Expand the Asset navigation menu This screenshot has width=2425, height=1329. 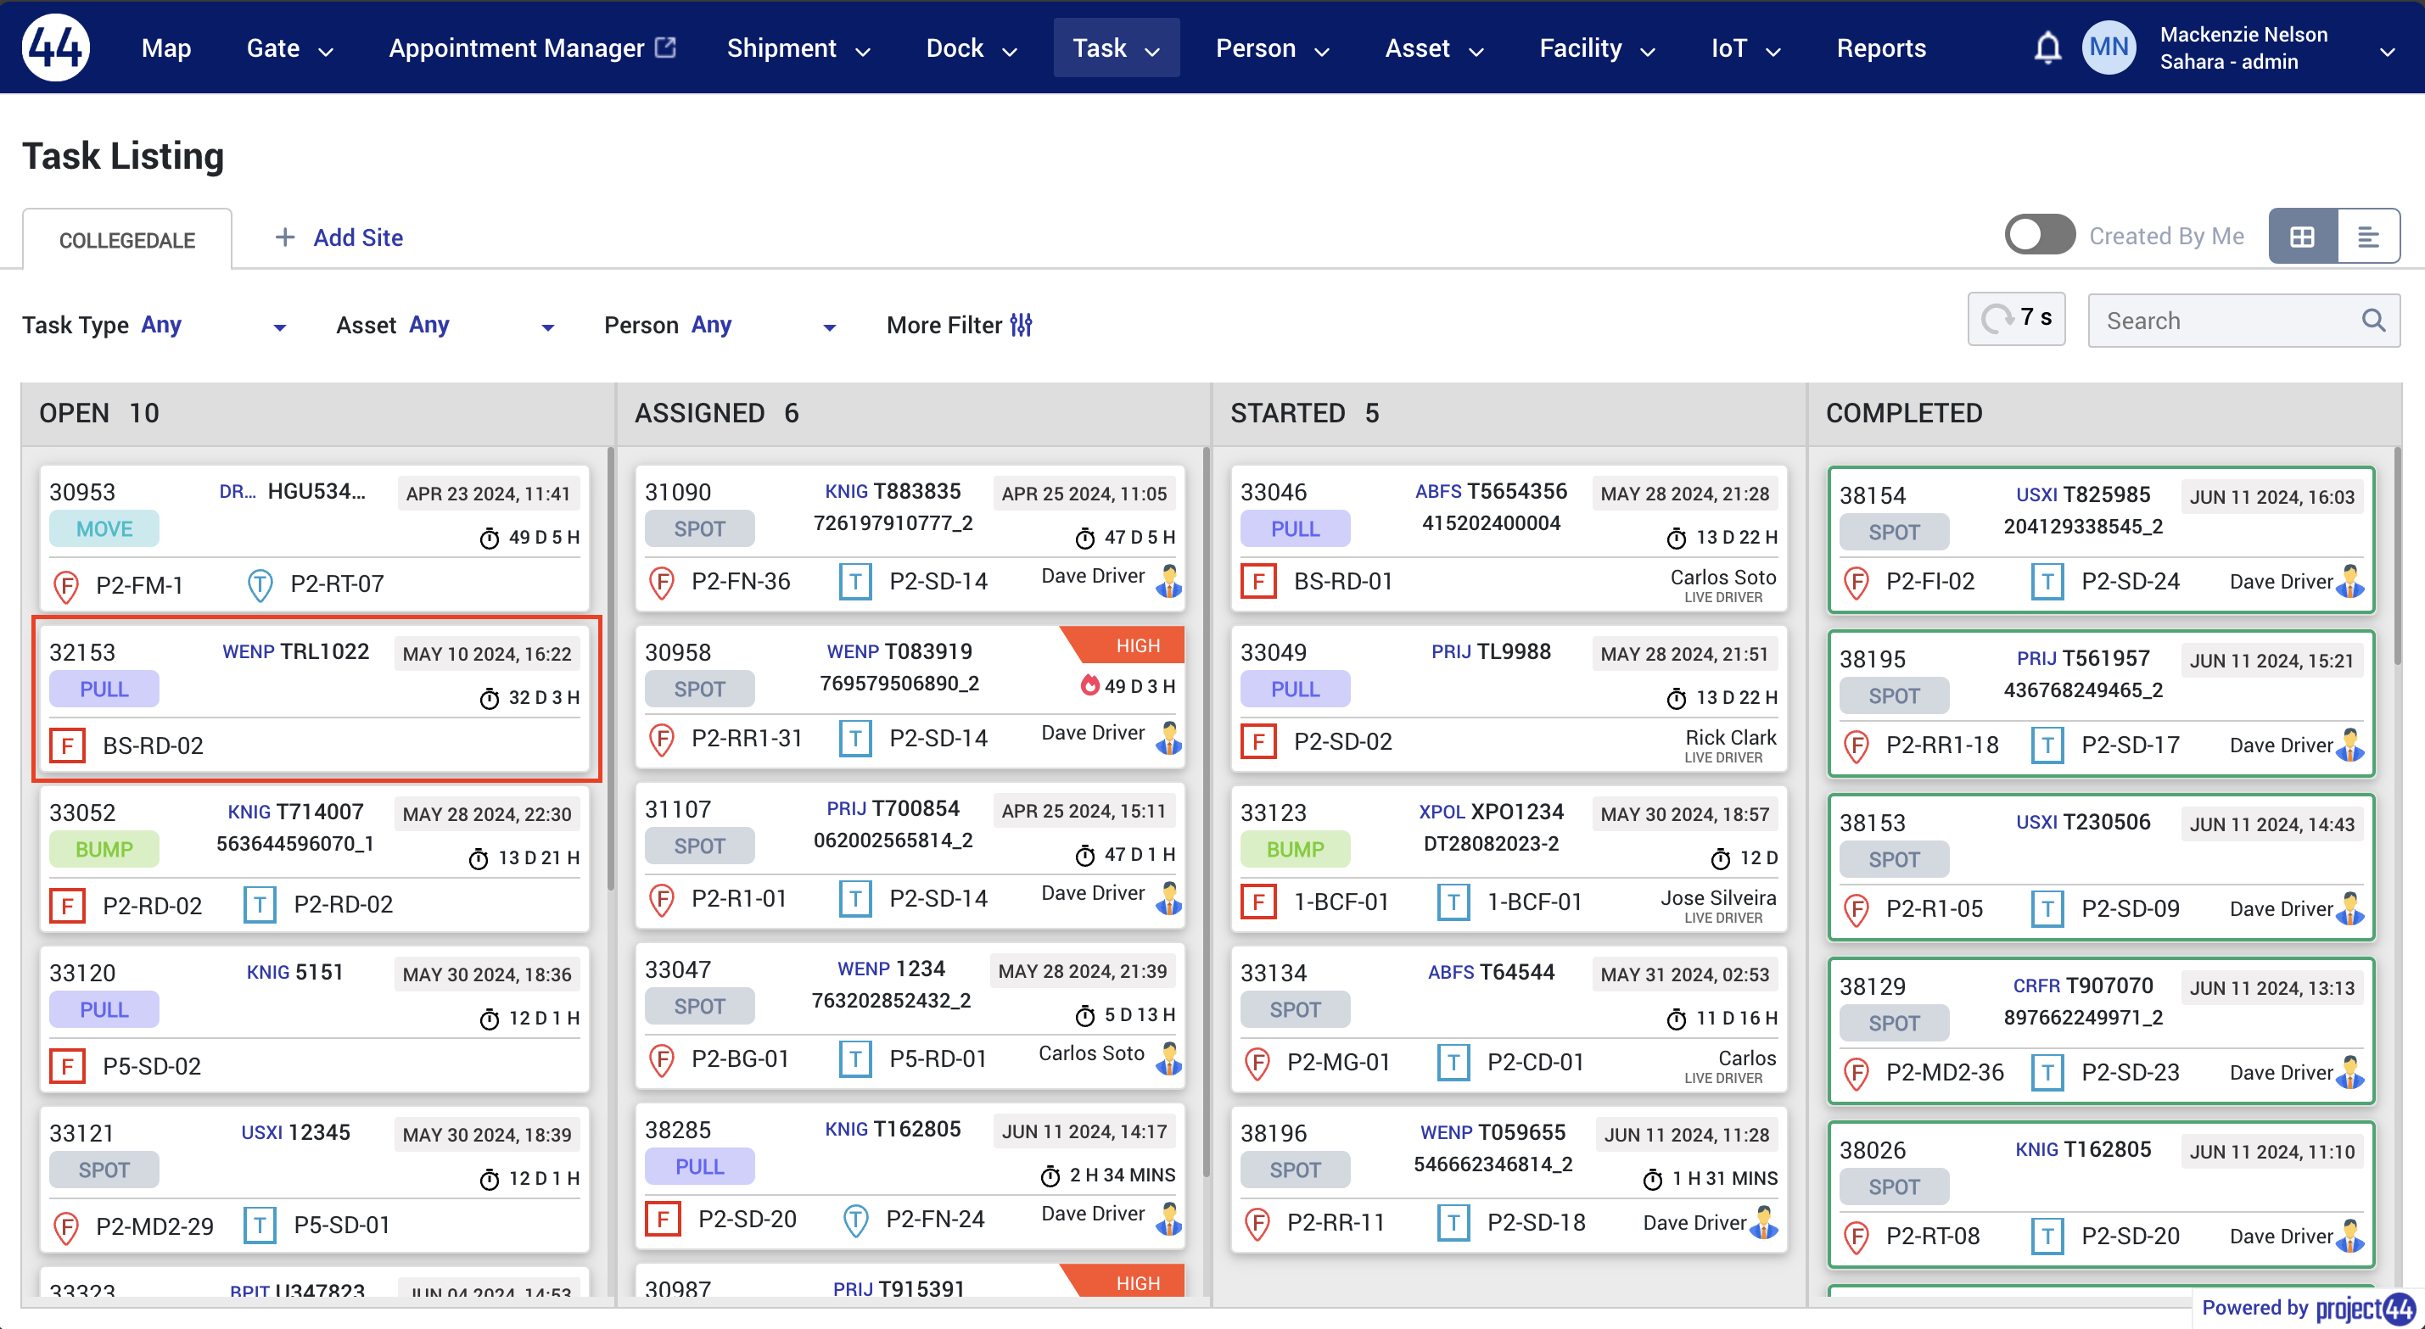[1434, 48]
